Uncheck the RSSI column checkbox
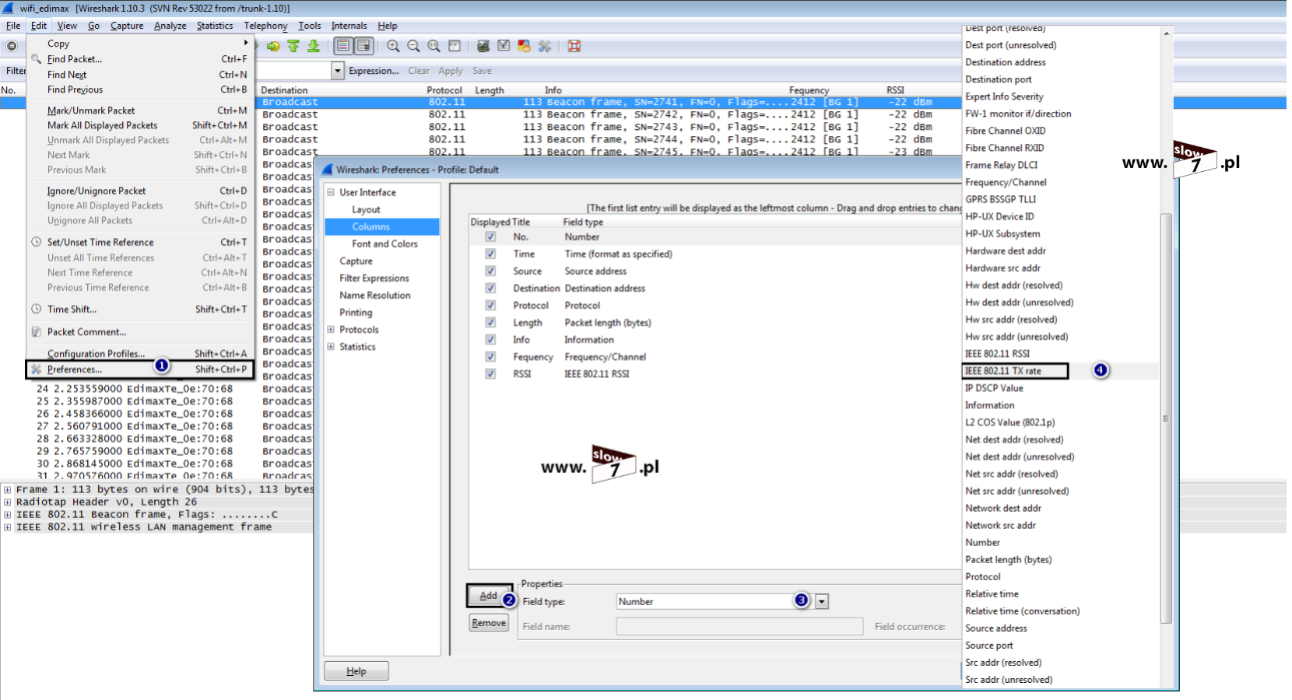Viewport: 1292px width, 700px height. coord(490,373)
